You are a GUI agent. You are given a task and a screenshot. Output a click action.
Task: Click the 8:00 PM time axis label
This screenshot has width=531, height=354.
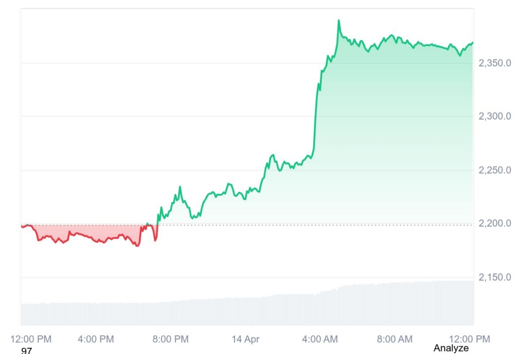171,339
